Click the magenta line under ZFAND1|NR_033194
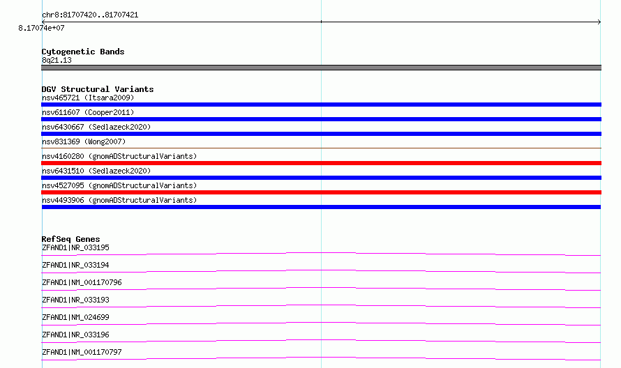Image resolution: width=621 pixels, height=368 pixels. point(321,271)
